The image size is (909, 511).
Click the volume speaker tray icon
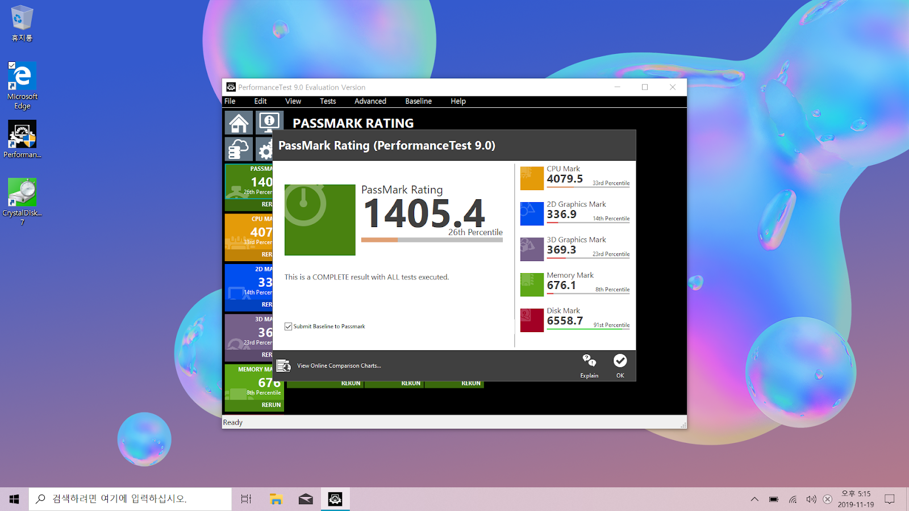(811, 500)
